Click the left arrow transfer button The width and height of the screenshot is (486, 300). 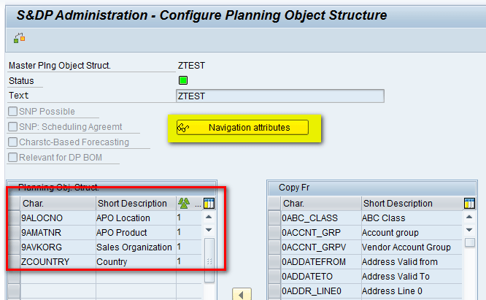tap(242, 294)
